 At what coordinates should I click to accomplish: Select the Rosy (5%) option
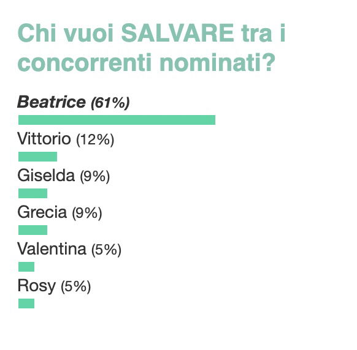[54, 286]
